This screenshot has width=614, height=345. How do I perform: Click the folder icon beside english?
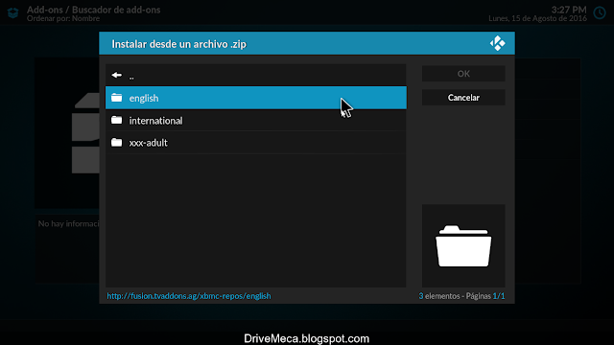tap(116, 98)
